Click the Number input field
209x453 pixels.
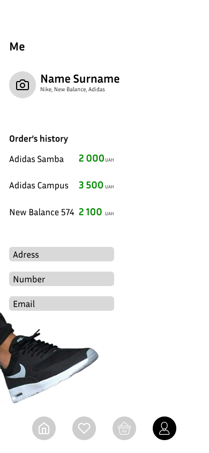62,279
